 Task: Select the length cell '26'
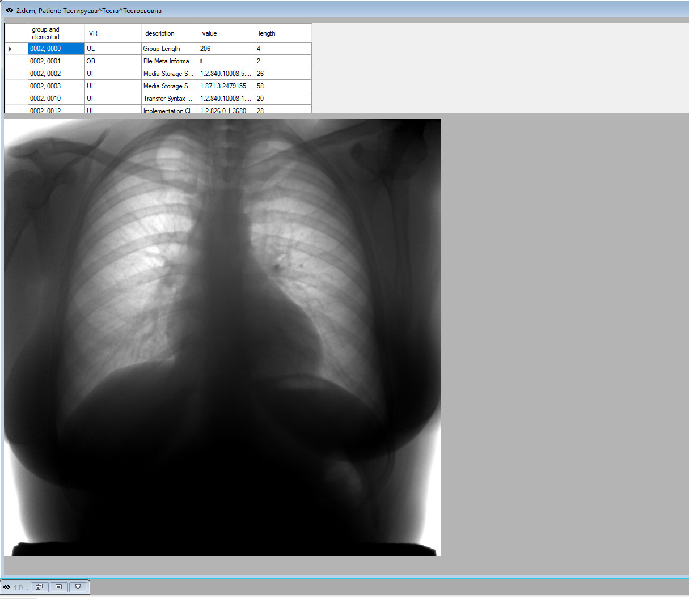(283, 74)
